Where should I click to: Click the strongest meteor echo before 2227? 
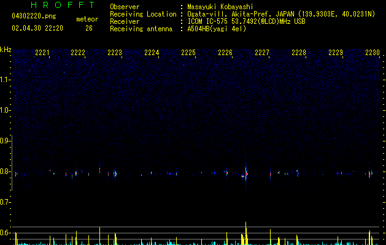point(245,174)
